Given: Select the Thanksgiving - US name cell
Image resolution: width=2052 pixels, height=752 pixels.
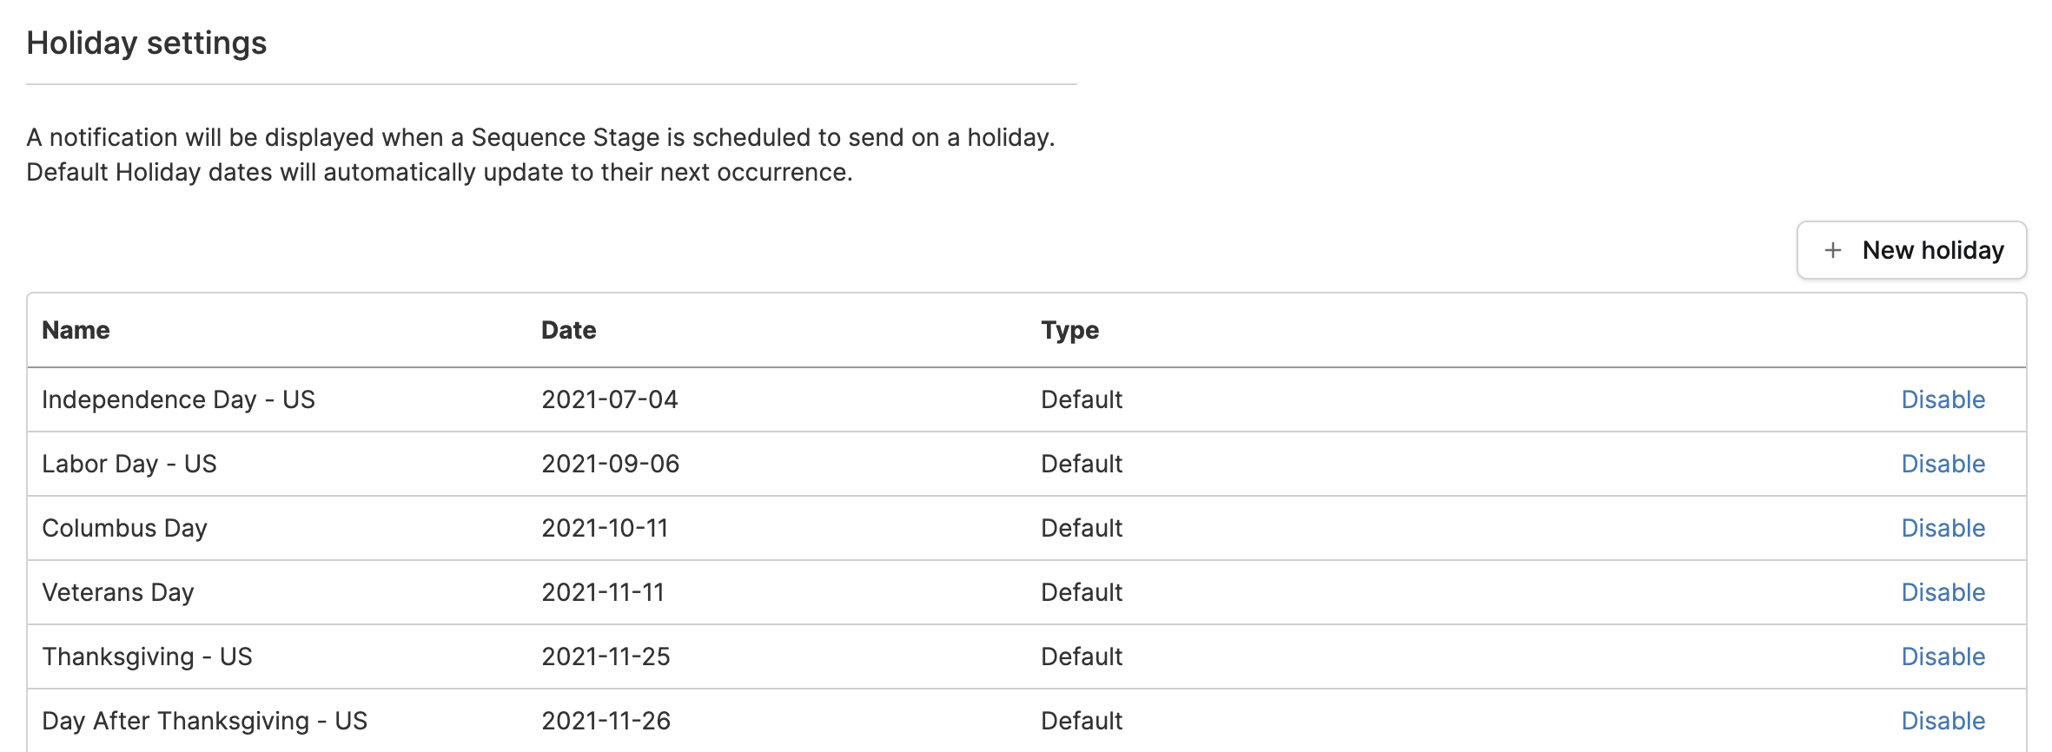Looking at the screenshot, I should (147, 656).
